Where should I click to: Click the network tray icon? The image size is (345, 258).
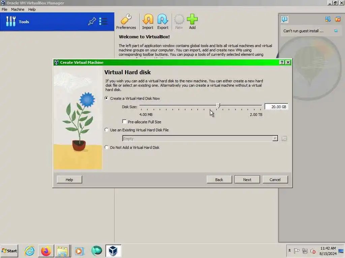(x=305, y=251)
